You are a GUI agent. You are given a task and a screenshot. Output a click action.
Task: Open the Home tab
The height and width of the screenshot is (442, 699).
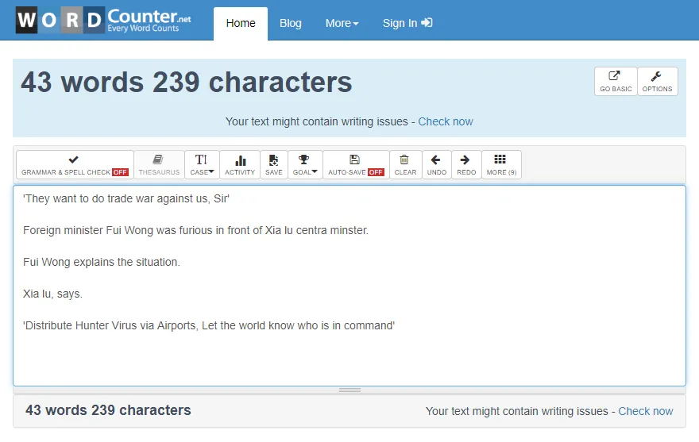(x=241, y=23)
